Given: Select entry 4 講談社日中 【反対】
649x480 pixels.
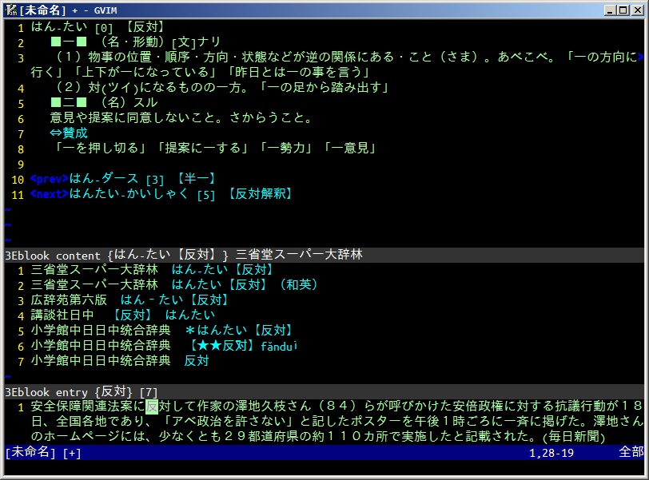Looking at the screenshot, I should click(123, 315).
